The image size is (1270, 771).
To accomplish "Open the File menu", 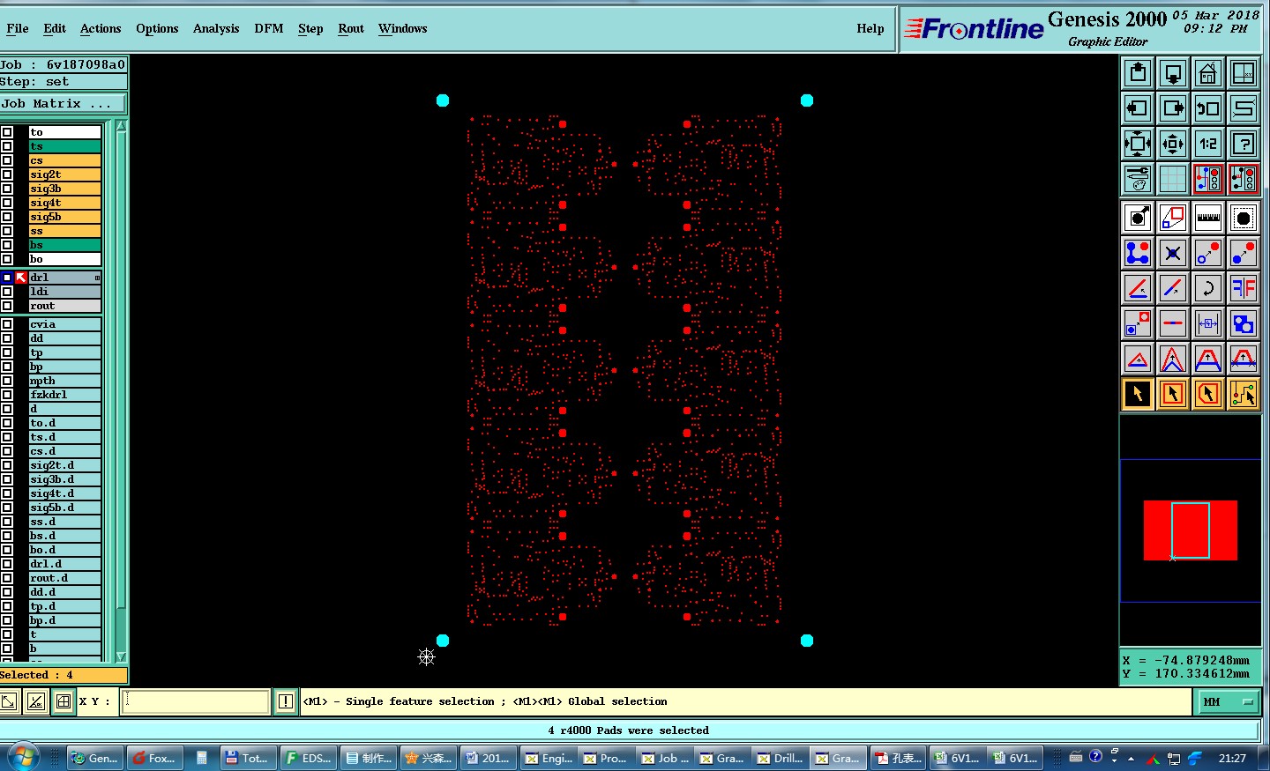I will tap(18, 28).
